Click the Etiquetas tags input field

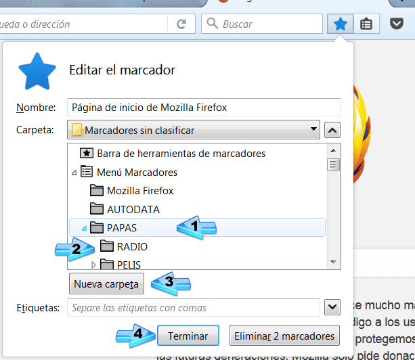(x=194, y=307)
